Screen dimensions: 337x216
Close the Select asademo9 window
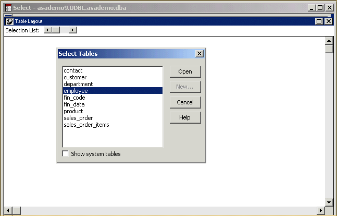point(330,8)
